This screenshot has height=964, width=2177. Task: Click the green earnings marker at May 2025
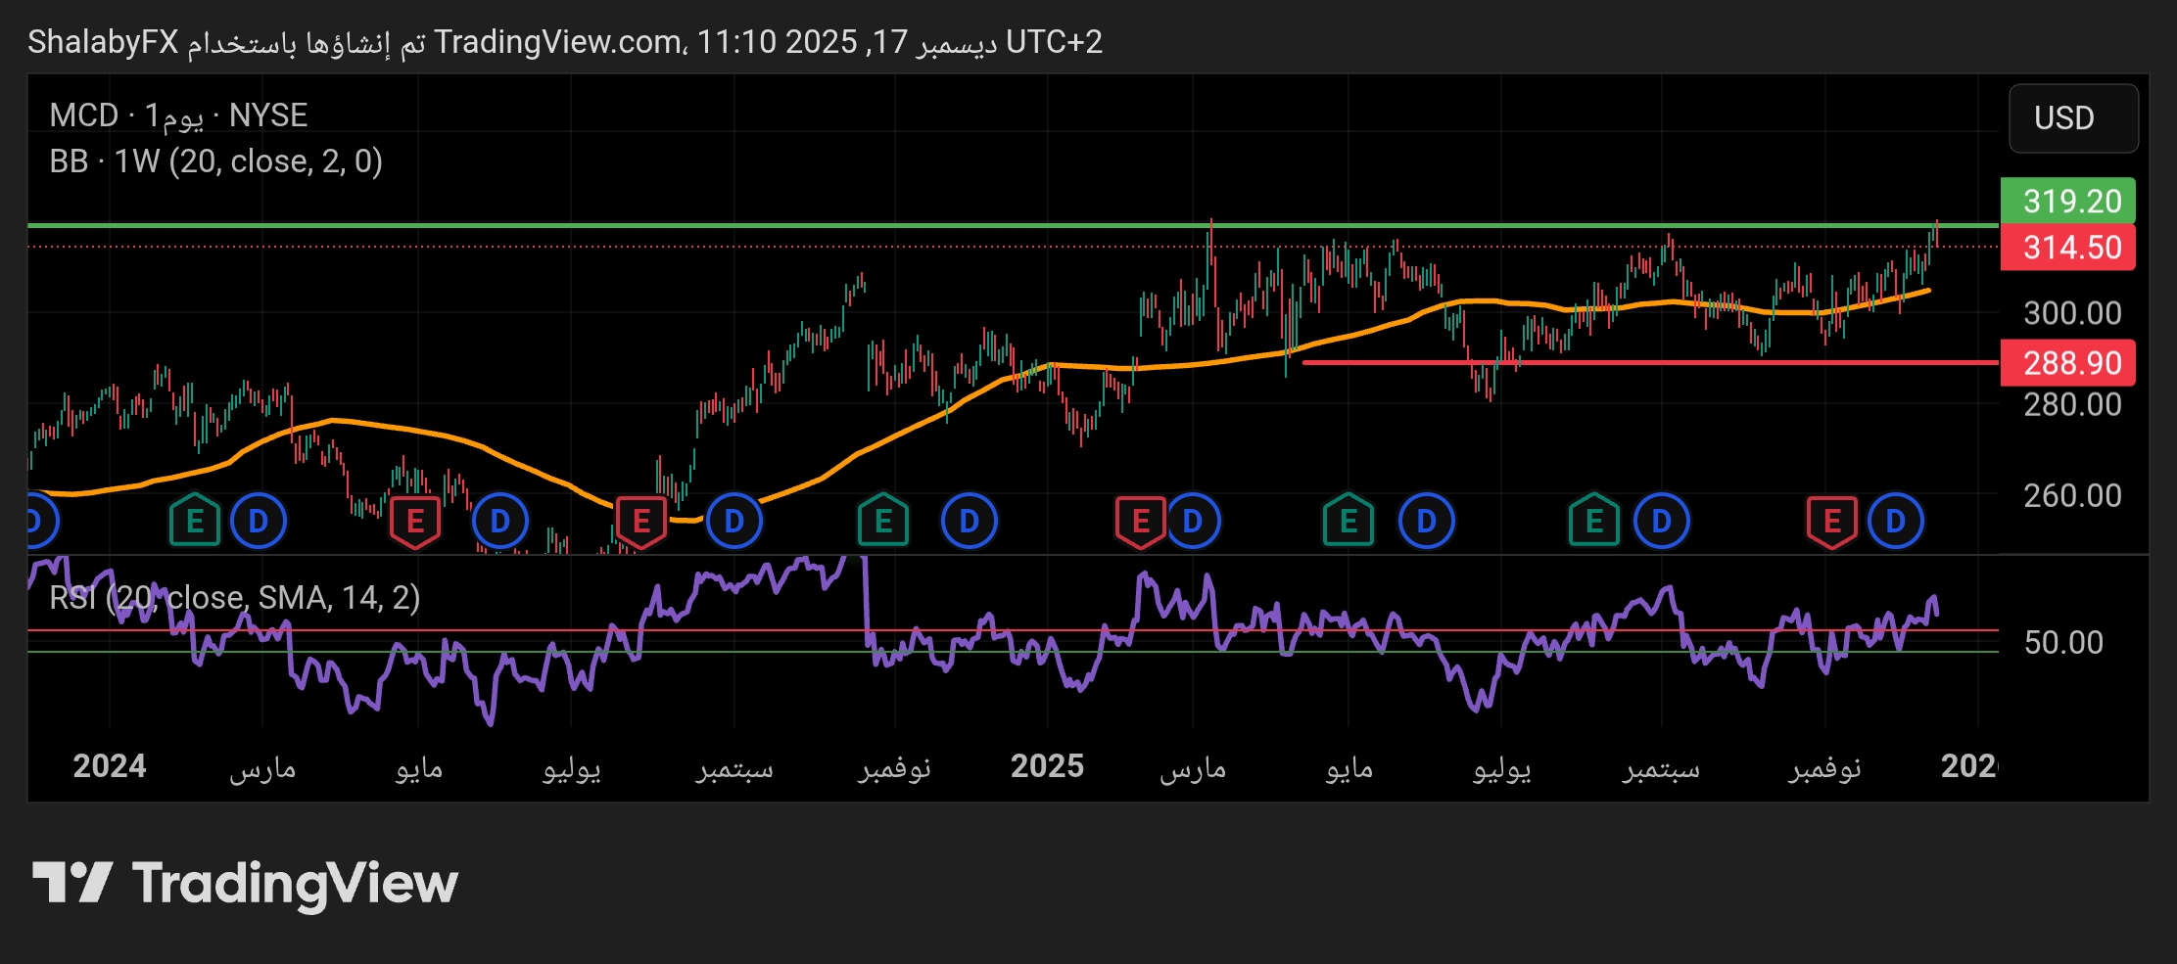(x=1348, y=522)
